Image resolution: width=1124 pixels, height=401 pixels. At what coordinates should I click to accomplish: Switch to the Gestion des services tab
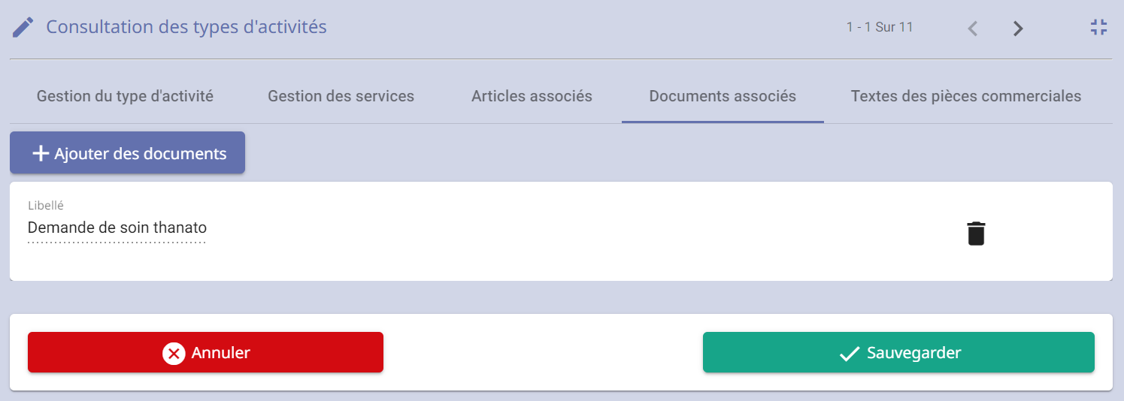(341, 96)
